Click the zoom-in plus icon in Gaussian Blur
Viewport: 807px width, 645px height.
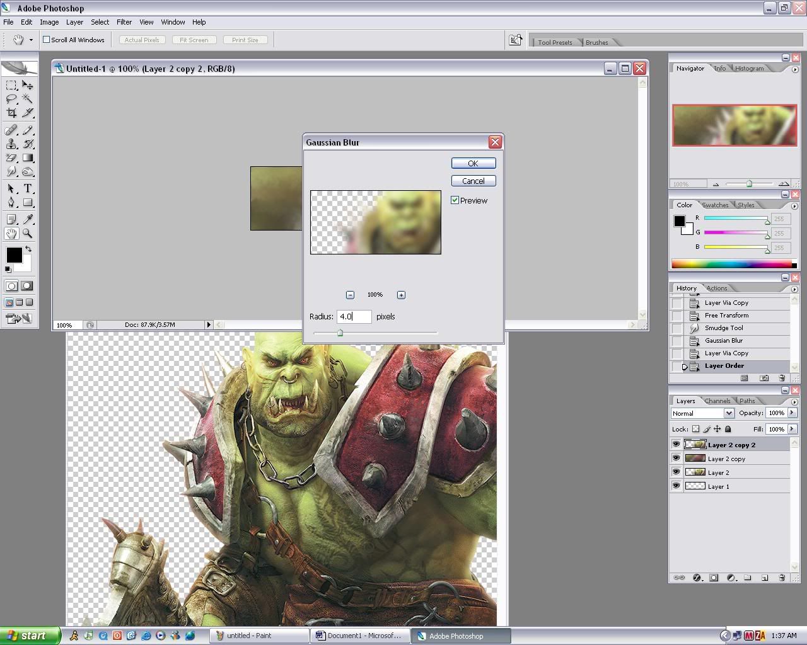tap(401, 295)
